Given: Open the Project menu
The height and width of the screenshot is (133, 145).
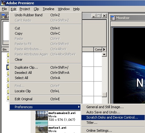Looking at the screenshot, I should tap(25, 9).
